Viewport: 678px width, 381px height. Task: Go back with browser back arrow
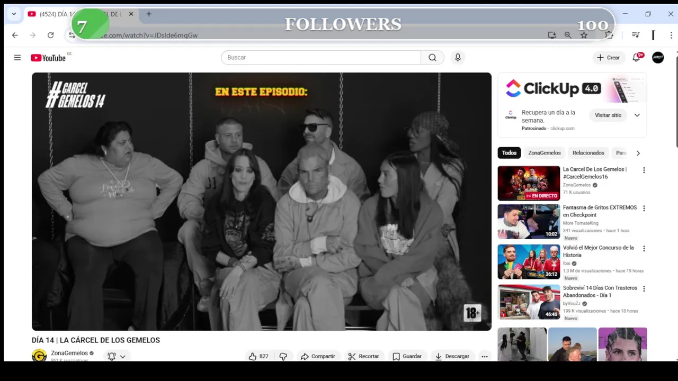pos(15,35)
